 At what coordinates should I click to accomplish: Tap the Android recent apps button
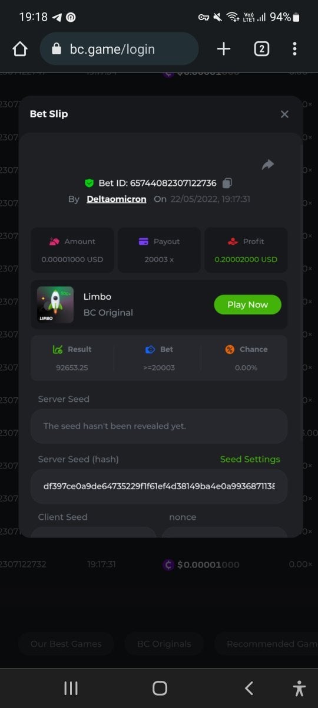(71, 688)
